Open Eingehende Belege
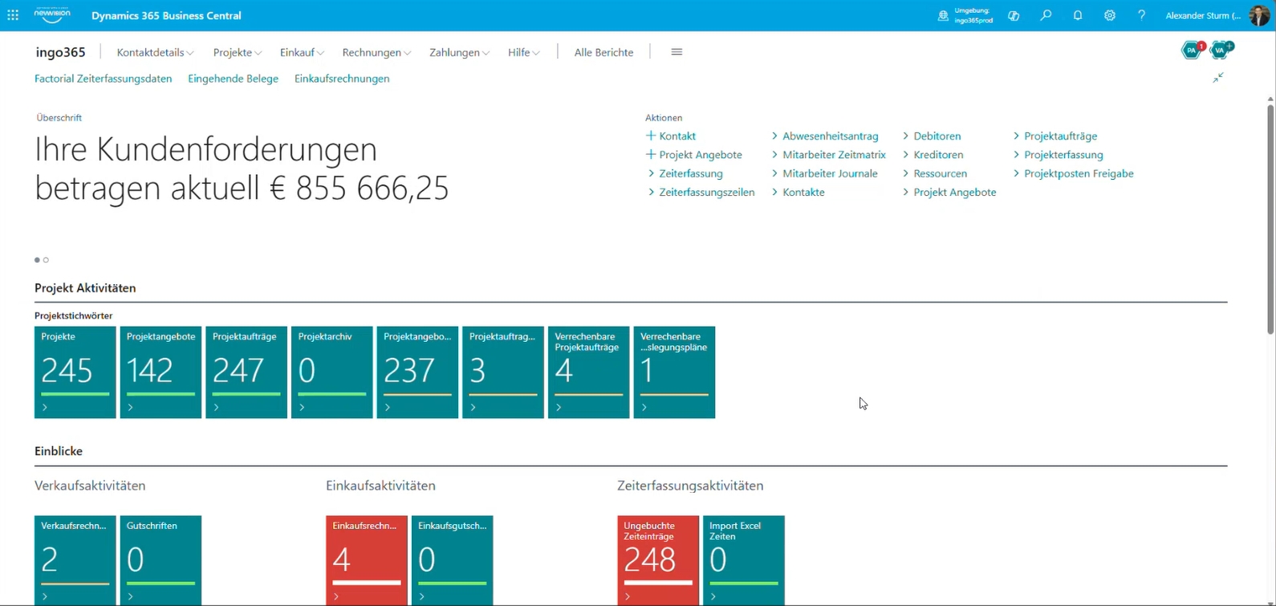Screen dimensions: 1276x606 click(233, 79)
